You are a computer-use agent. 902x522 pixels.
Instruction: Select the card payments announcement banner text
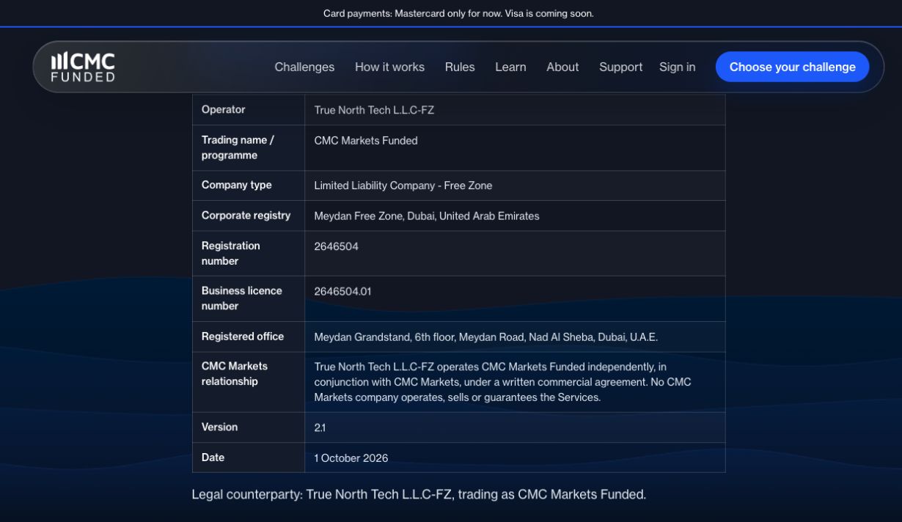[x=458, y=13]
